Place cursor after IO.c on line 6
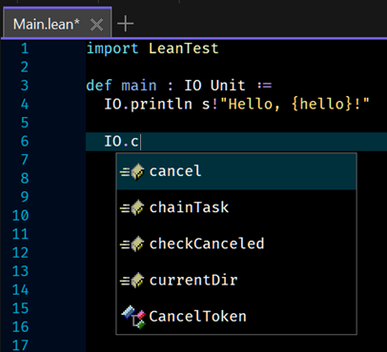This screenshot has width=387, height=352. tap(140, 142)
